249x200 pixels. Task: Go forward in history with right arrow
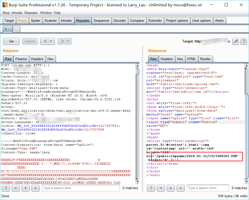(62, 41)
